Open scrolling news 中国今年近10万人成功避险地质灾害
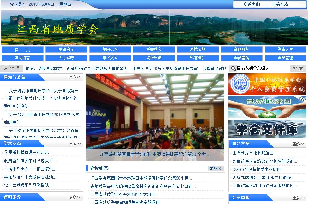Viewport: 309px width, 204px height. (165, 69)
